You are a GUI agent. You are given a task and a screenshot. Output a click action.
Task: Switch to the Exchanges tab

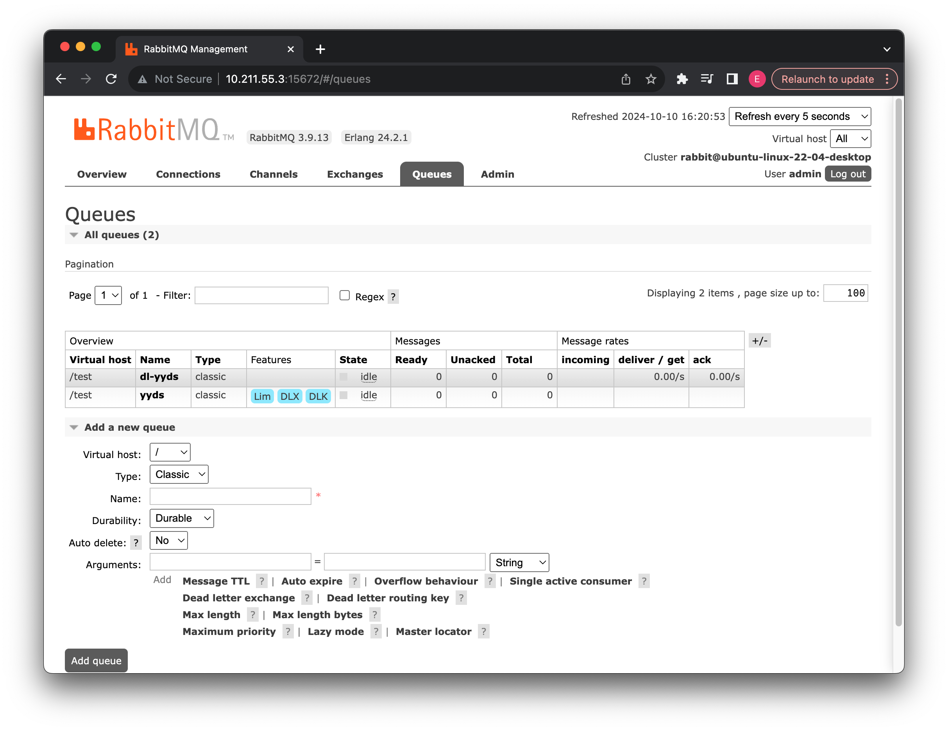point(355,174)
